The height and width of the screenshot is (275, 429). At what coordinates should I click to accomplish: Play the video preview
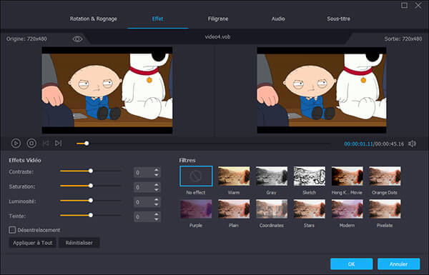(16, 144)
